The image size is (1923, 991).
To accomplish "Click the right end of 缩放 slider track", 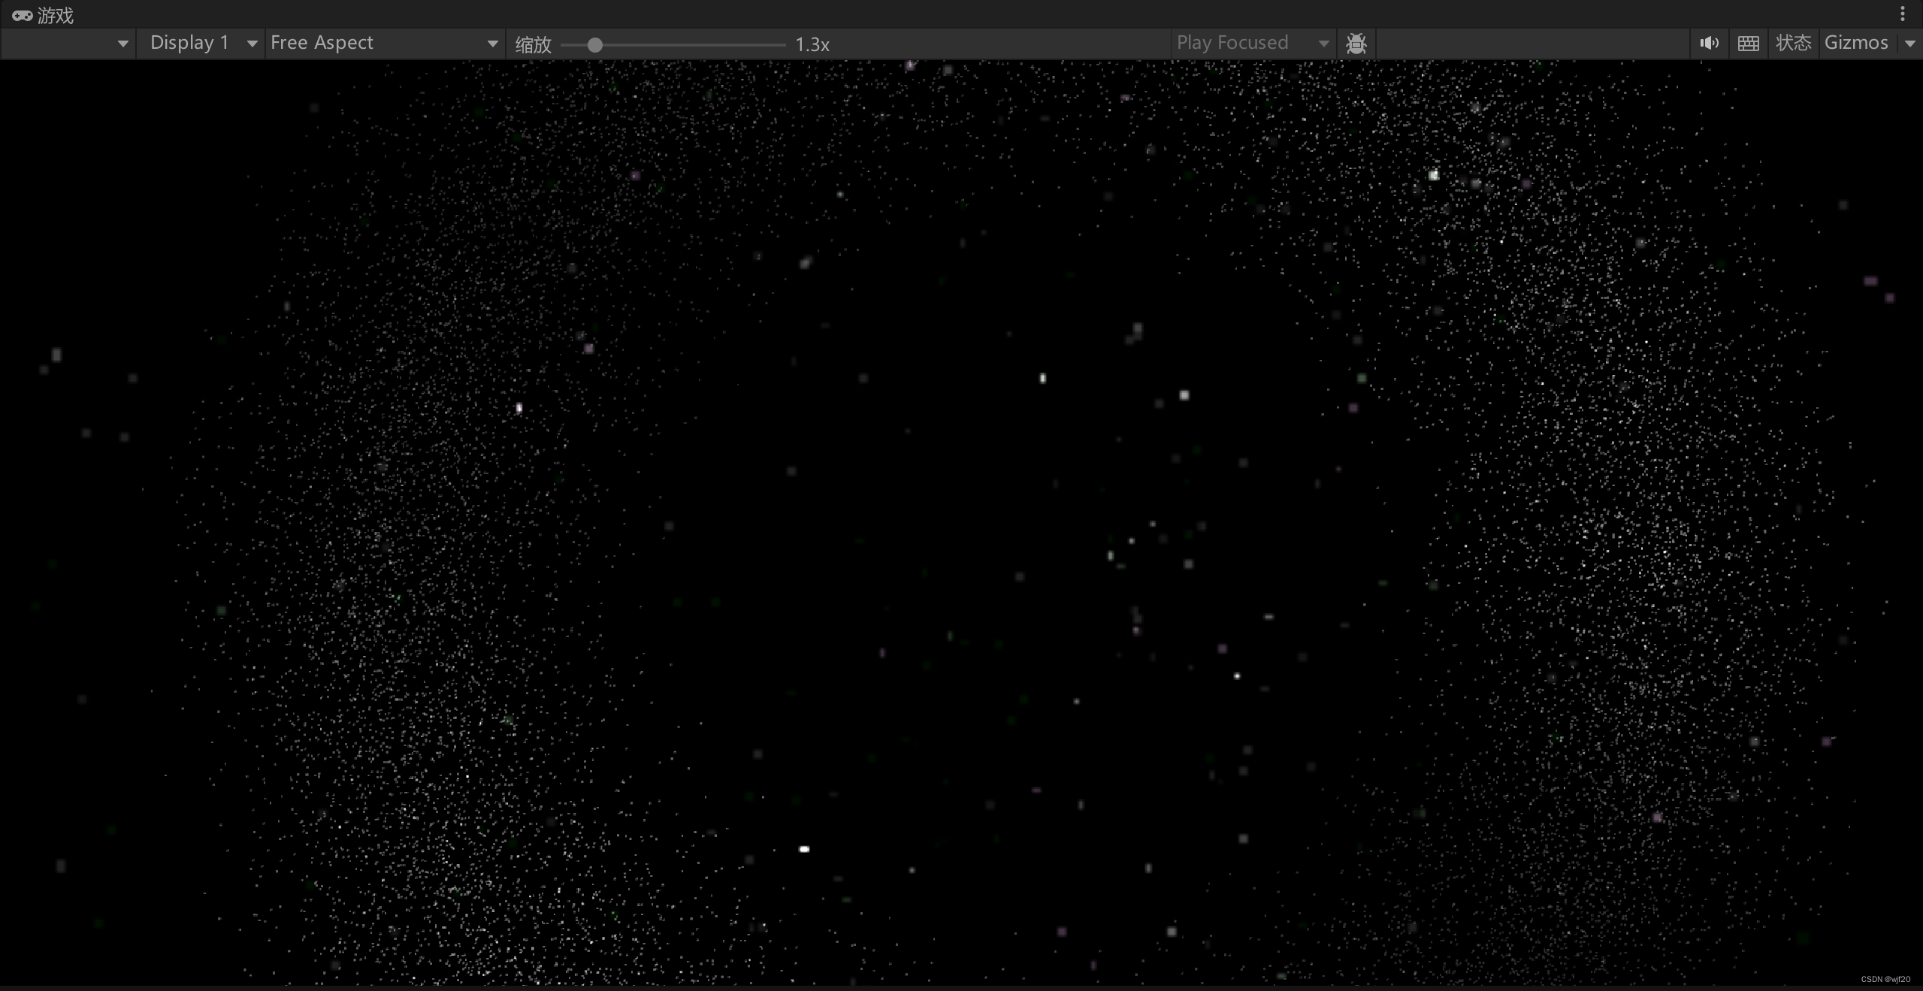I will [782, 45].
